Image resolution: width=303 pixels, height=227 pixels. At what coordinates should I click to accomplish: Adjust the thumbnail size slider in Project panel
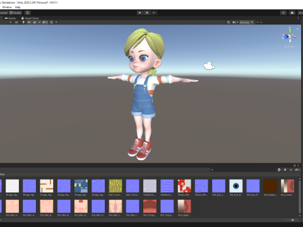pos(292,220)
